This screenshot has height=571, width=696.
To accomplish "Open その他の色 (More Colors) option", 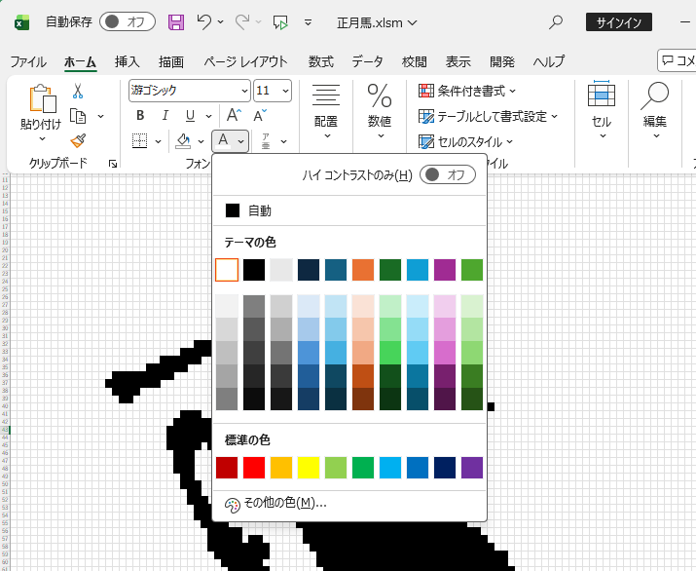I will [x=276, y=504].
